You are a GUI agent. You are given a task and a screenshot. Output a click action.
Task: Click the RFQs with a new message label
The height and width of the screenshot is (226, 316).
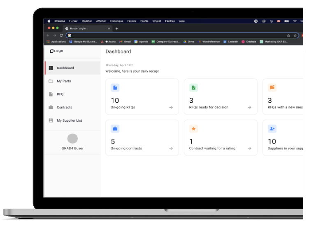click(x=286, y=107)
